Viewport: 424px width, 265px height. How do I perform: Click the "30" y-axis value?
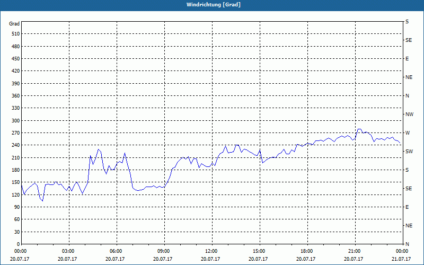[17, 232]
